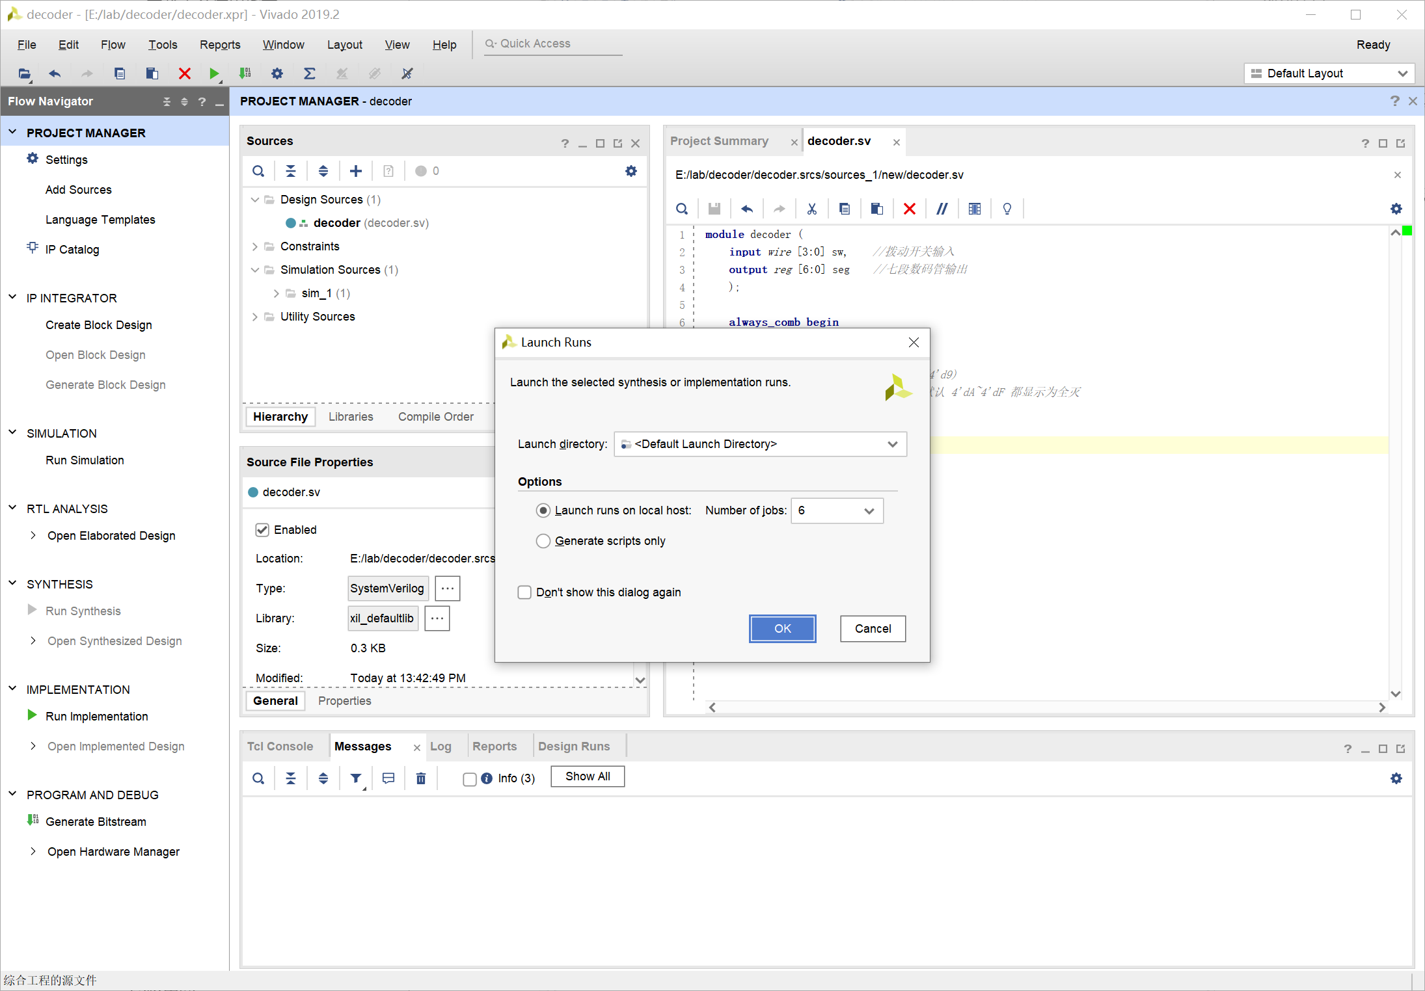This screenshot has width=1425, height=991.
Task: Click the Sources panel settings gear icon
Action: 631,171
